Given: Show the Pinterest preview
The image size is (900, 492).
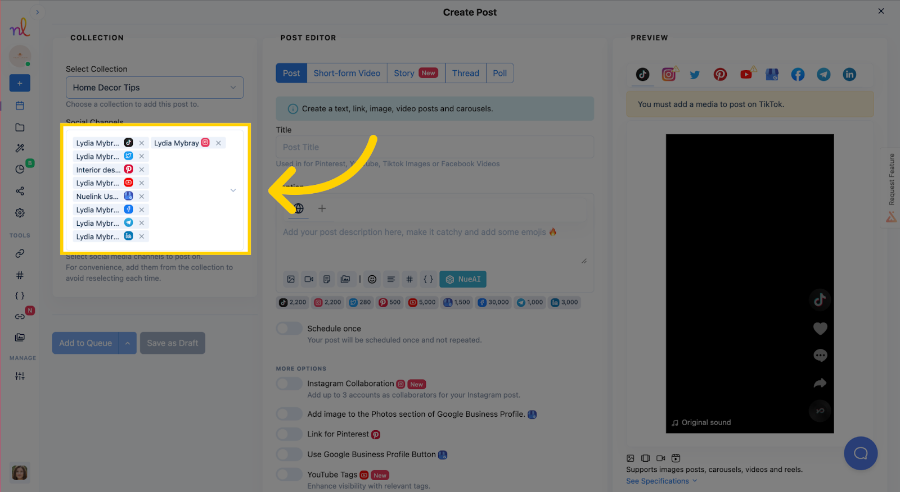Looking at the screenshot, I should pyautogui.click(x=720, y=74).
